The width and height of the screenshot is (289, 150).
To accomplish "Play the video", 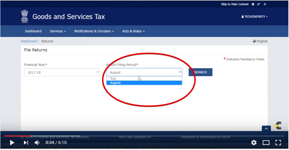I will [12, 143].
